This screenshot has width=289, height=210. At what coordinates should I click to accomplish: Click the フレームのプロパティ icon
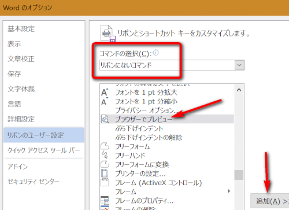coord(105,201)
